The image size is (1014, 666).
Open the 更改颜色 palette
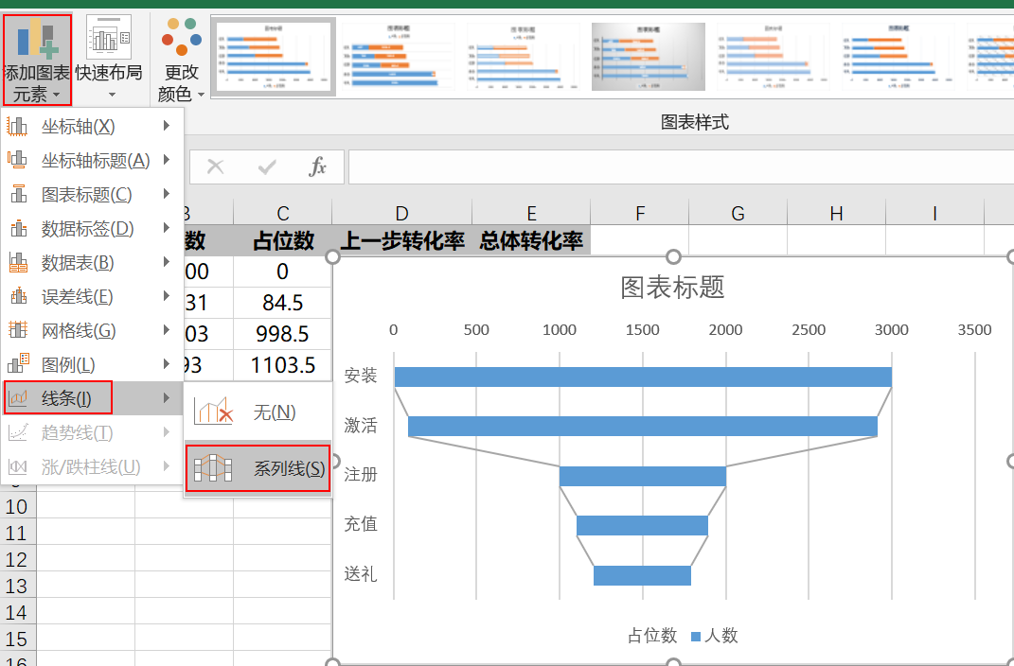click(x=181, y=60)
